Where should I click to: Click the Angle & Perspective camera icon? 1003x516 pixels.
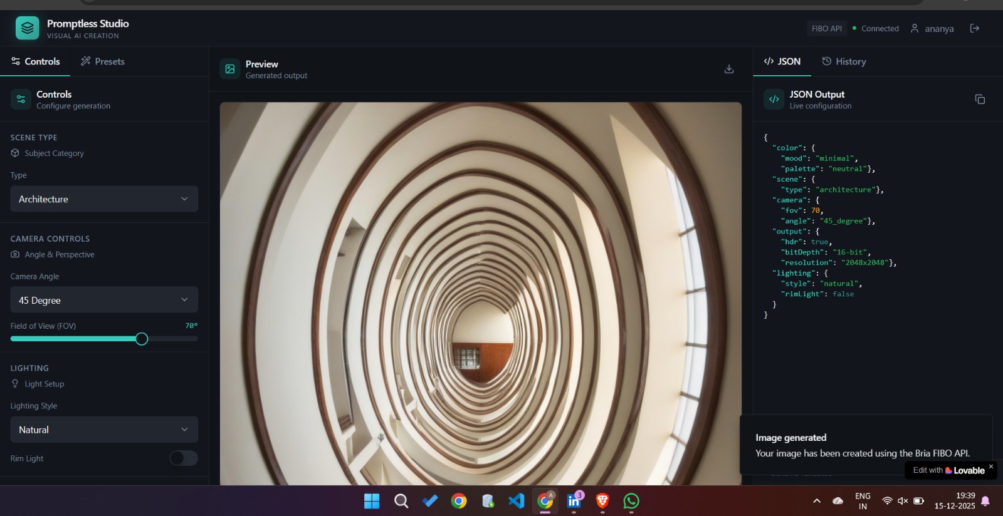pyautogui.click(x=15, y=254)
